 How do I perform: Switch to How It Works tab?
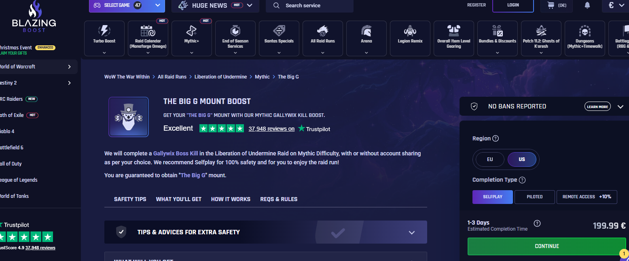[231, 199]
